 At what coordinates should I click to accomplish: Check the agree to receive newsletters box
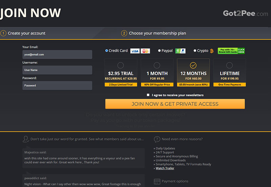(x=148, y=95)
